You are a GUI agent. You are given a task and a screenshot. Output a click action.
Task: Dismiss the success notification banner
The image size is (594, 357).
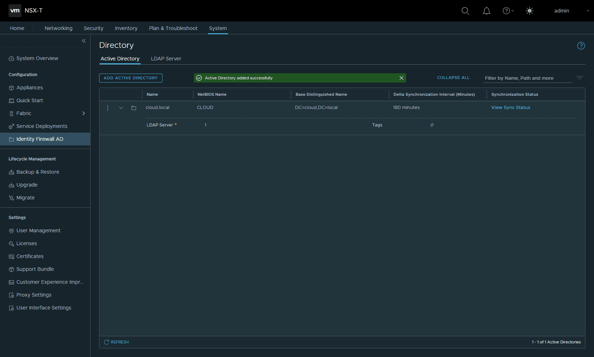tap(401, 78)
